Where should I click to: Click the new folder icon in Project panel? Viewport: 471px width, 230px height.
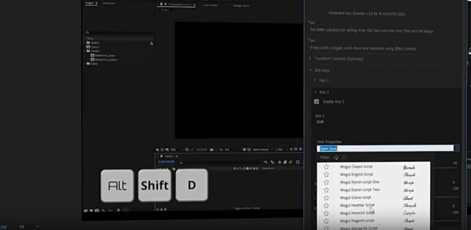pos(90,210)
